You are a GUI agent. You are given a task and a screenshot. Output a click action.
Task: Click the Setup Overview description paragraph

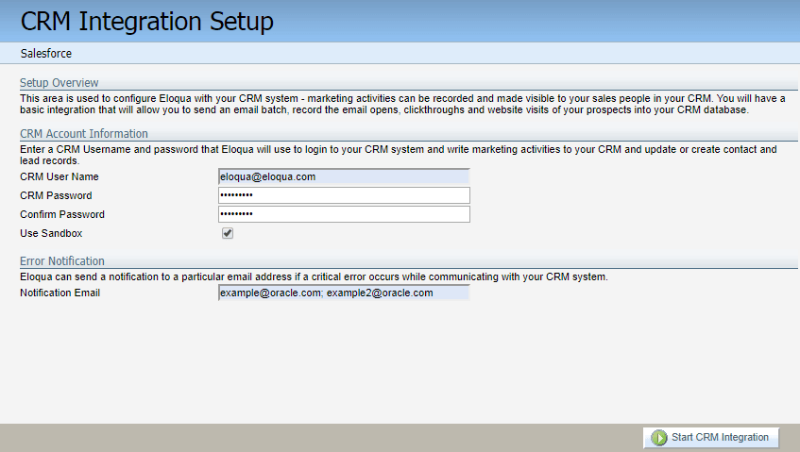coord(402,104)
